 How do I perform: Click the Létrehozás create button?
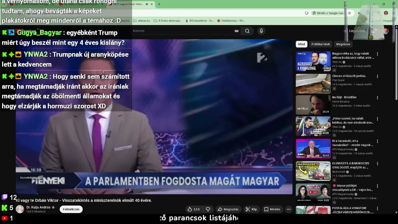[x=354, y=31]
